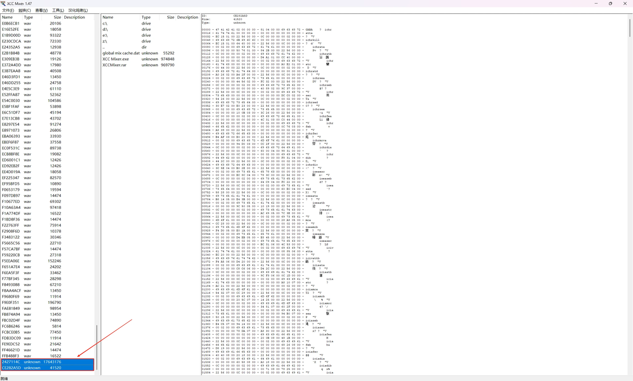
Task: Open the 查看(V) menu
Action: click(41, 11)
